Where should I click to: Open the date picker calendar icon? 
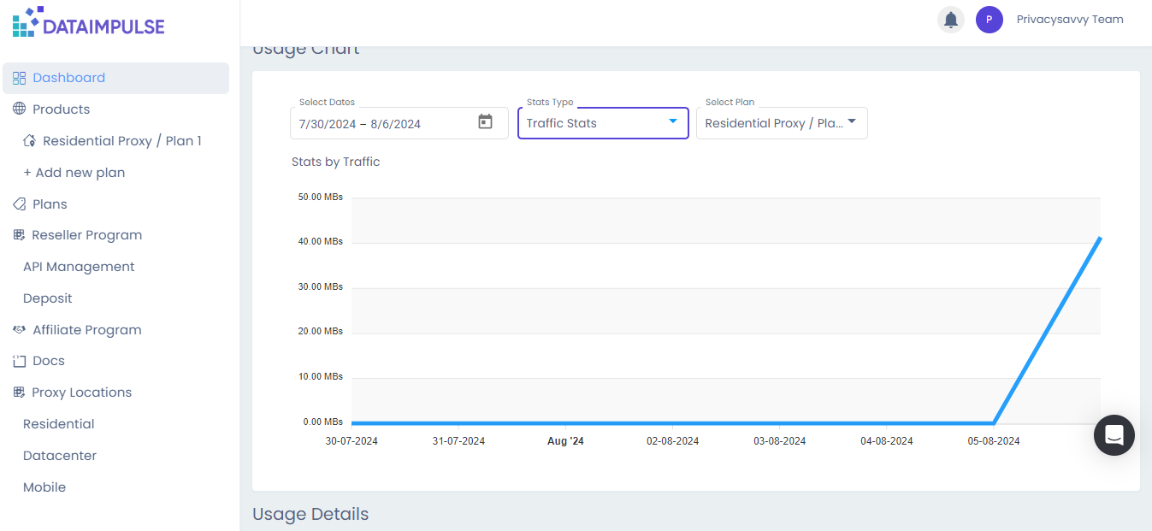point(485,122)
